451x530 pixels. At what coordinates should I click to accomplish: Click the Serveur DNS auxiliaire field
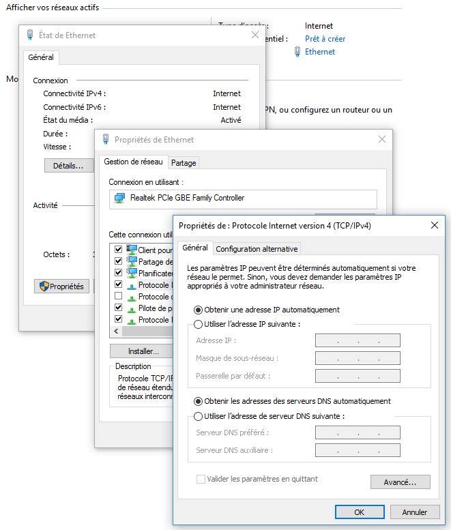pyautogui.click(x=358, y=450)
